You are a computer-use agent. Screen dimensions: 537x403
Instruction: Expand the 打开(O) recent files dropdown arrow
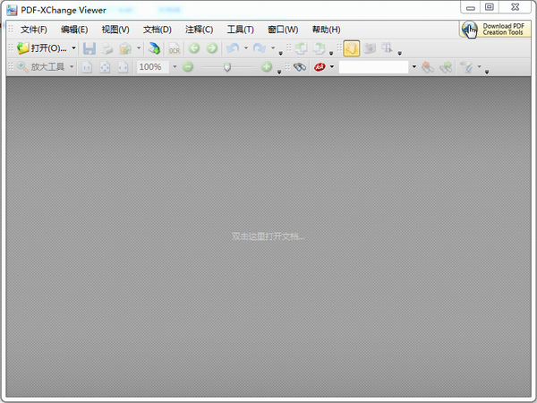(73, 48)
